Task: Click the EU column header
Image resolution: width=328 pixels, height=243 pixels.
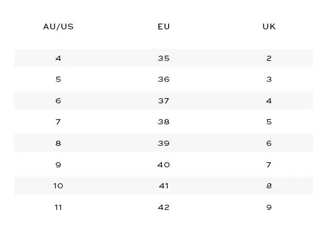Action: click(163, 27)
